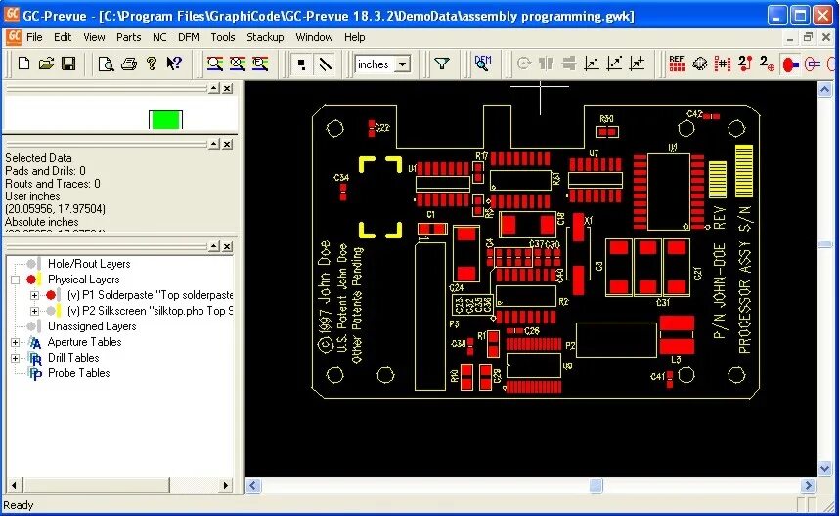Viewport: 840px width, 516px height.
Task: Open a file with the folder icon
Action: click(46, 64)
